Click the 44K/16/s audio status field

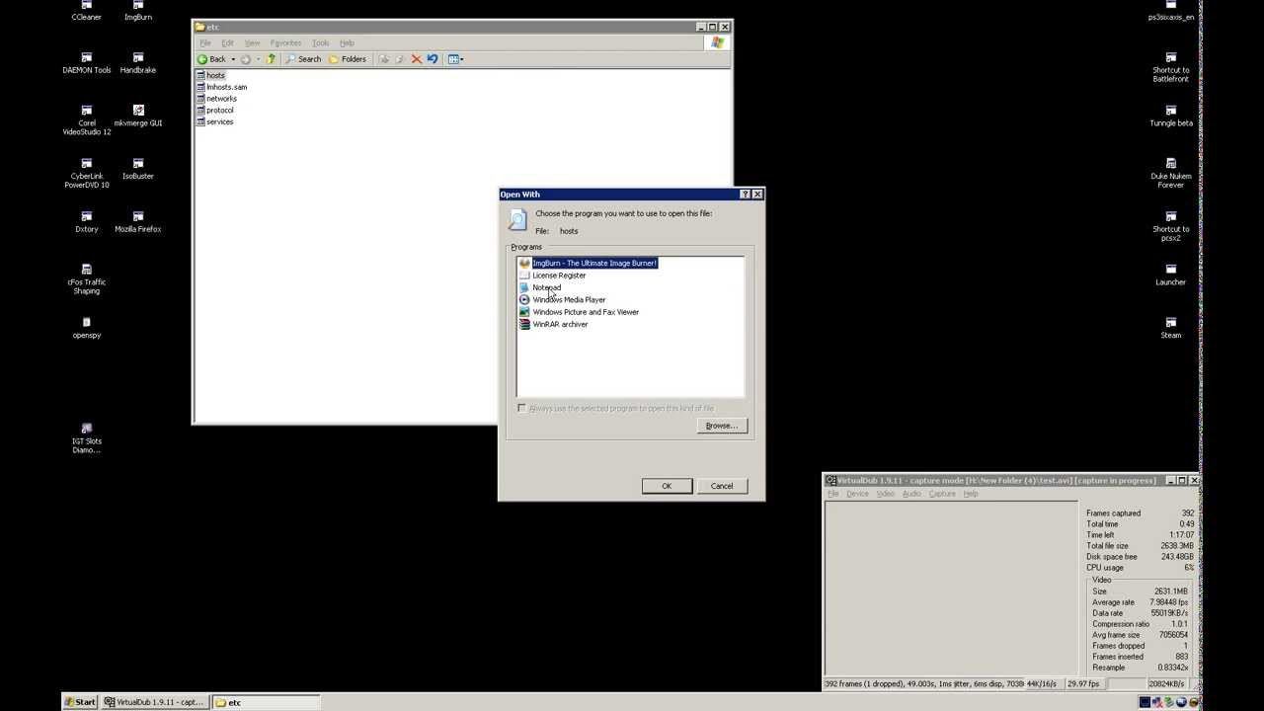tap(1041, 683)
